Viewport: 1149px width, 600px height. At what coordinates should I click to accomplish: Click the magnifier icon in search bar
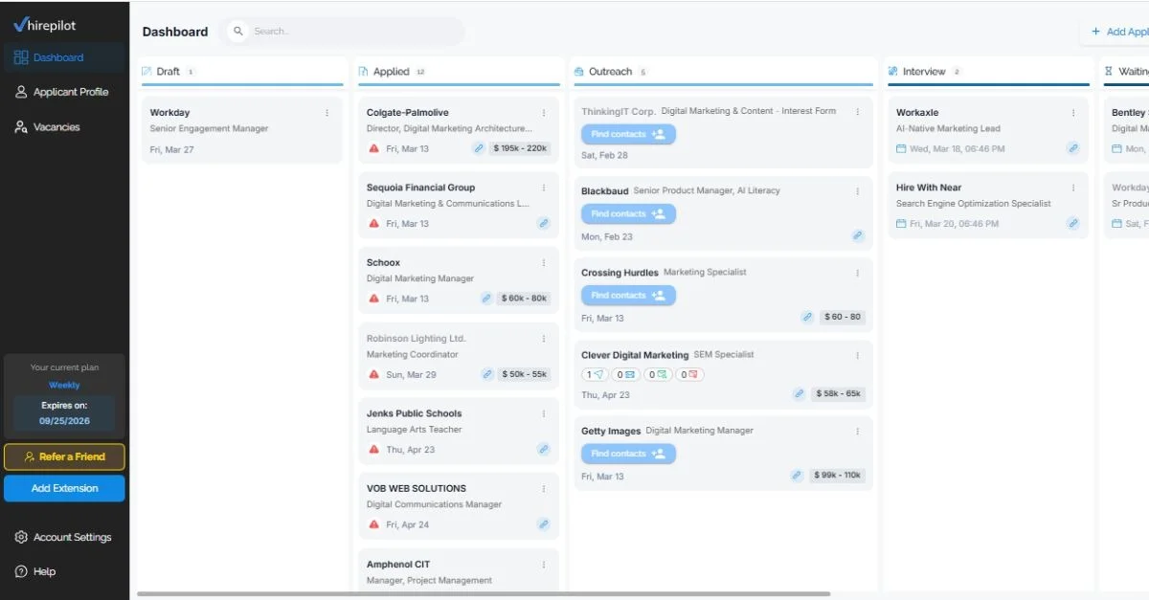click(x=238, y=32)
